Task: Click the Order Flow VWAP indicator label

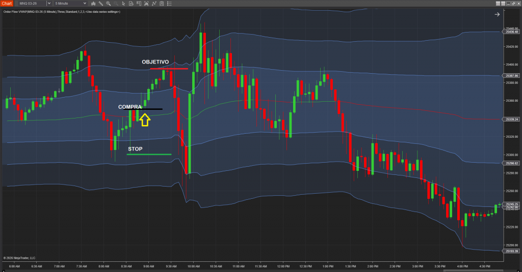Action: click(x=61, y=11)
